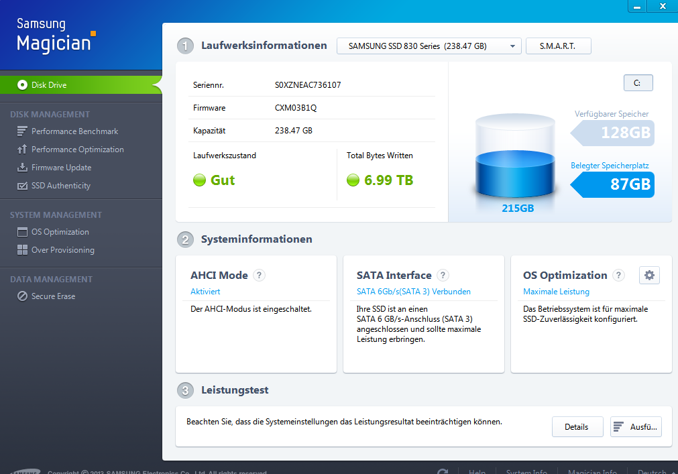This screenshot has height=474, width=678.
Task: Run the benchmark with Ausfü... button
Action: tap(636, 427)
